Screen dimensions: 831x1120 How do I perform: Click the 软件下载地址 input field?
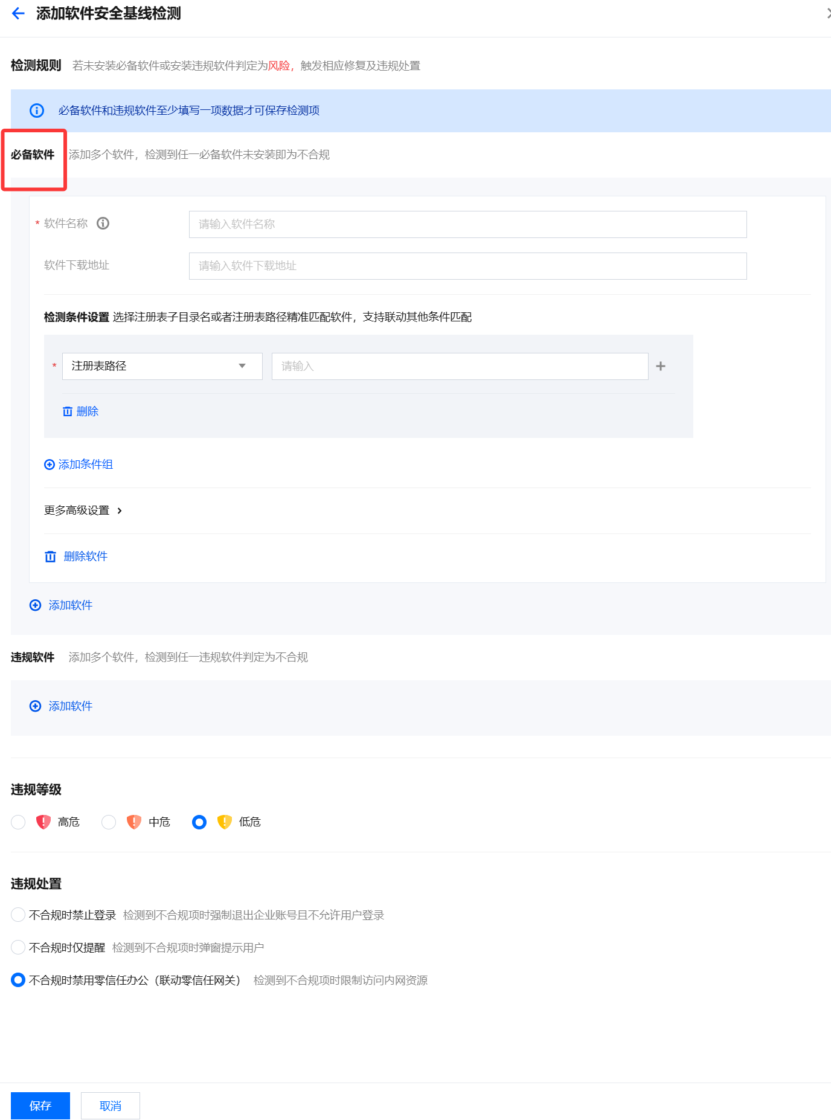[x=468, y=266]
